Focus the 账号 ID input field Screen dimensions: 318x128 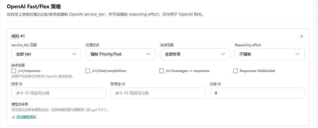[x=59, y=93]
